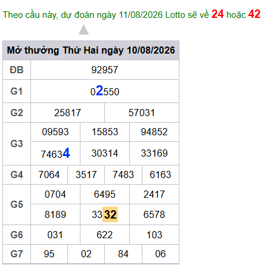
Task: Click G4 number 7483
Action: [123, 174]
